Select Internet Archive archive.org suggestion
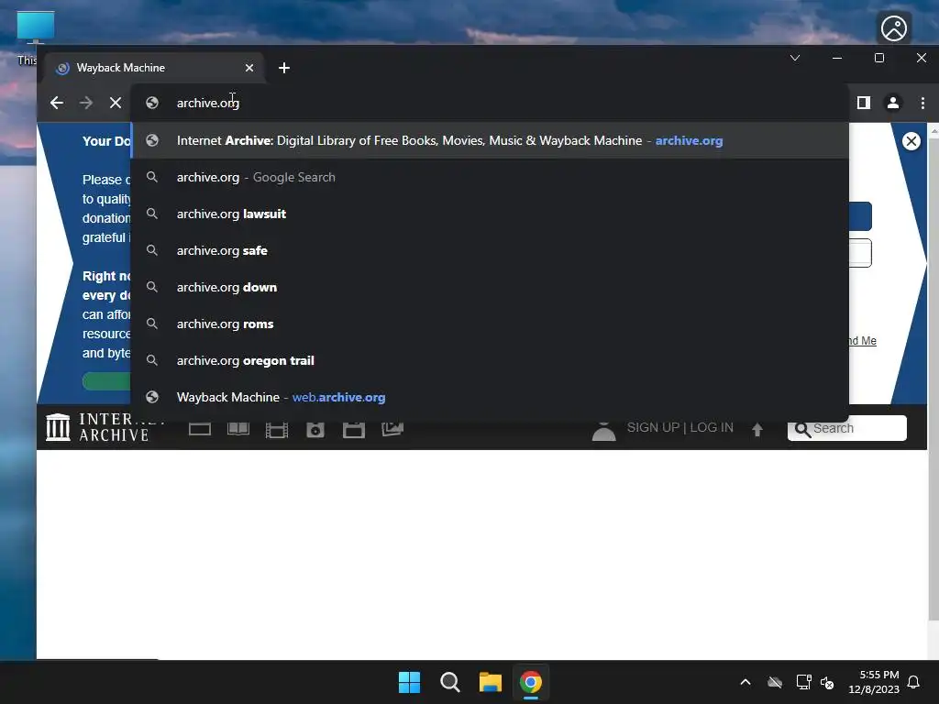 pos(490,140)
